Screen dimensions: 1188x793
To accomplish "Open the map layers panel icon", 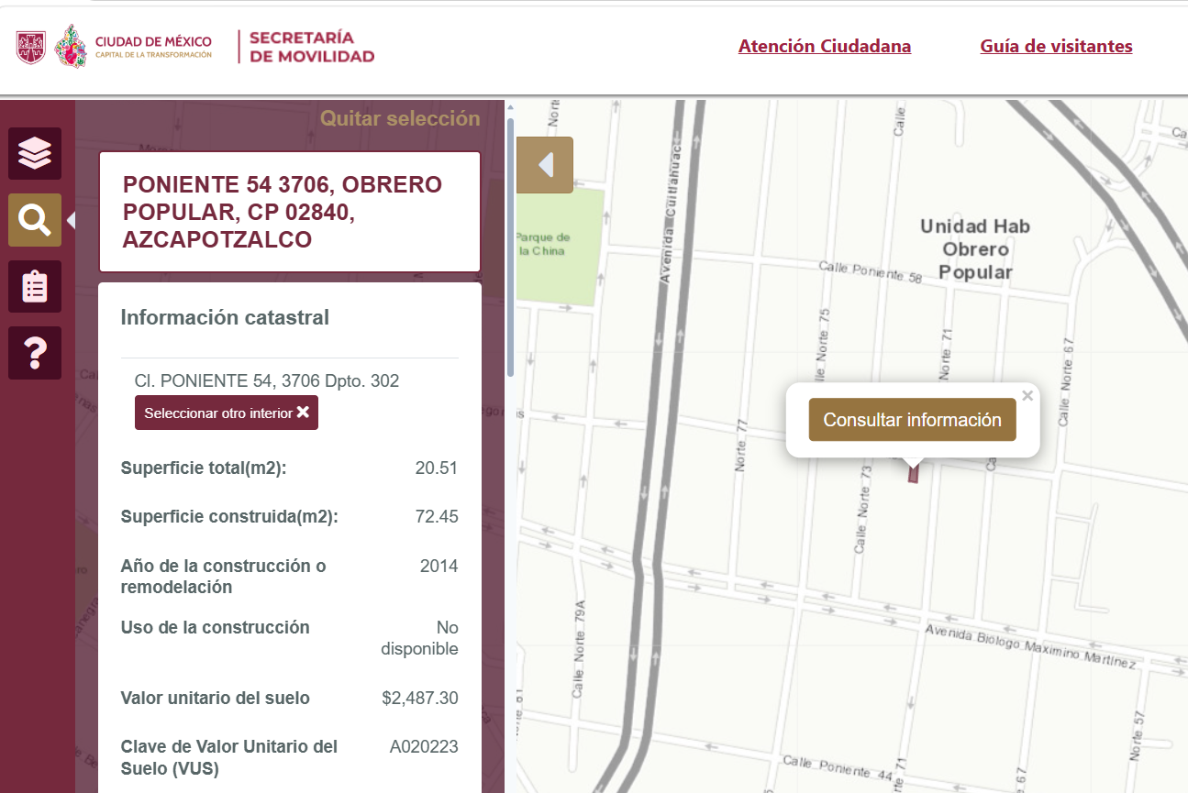I will pyautogui.click(x=35, y=153).
